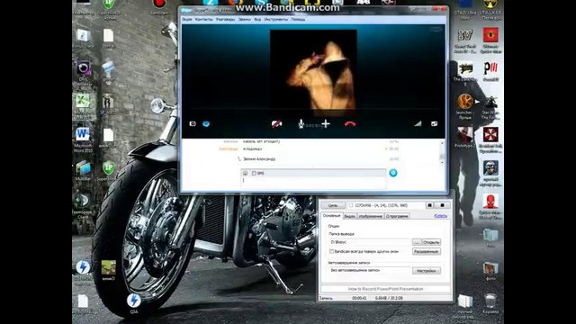Browse output folder with ellipsis button
This screenshot has width=576, height=324.
[x=416, y=242]
